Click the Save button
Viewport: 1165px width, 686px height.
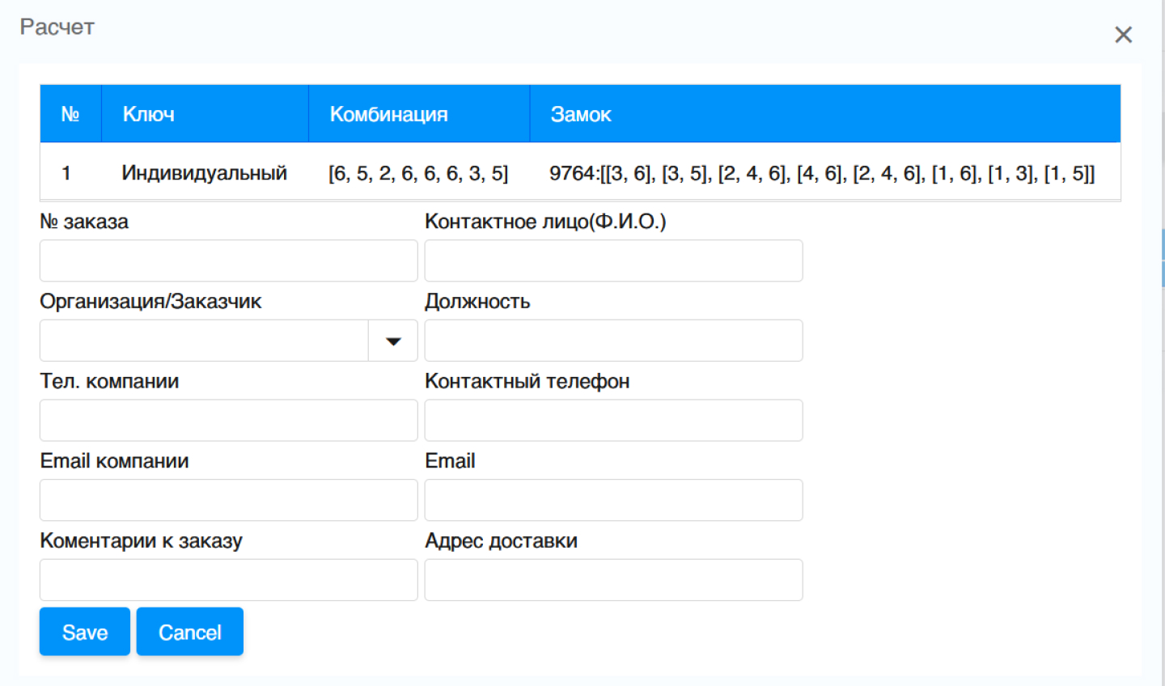[x=85, y=632]
